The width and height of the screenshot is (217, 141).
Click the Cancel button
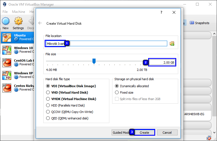pyautogui.click(x=167, y=133)
